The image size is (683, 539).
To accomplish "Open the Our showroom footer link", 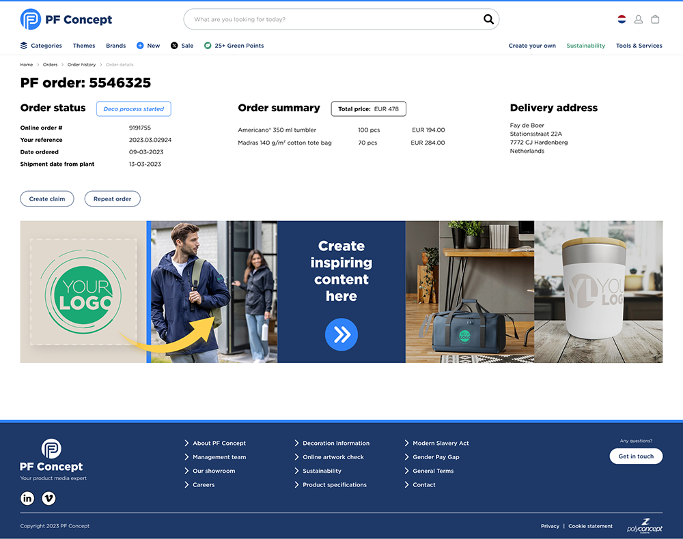I will pos(214,471).
